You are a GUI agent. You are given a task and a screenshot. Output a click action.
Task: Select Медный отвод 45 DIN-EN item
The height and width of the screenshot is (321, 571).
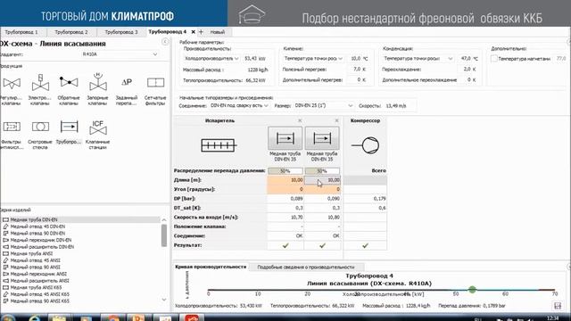pos(37,226)
